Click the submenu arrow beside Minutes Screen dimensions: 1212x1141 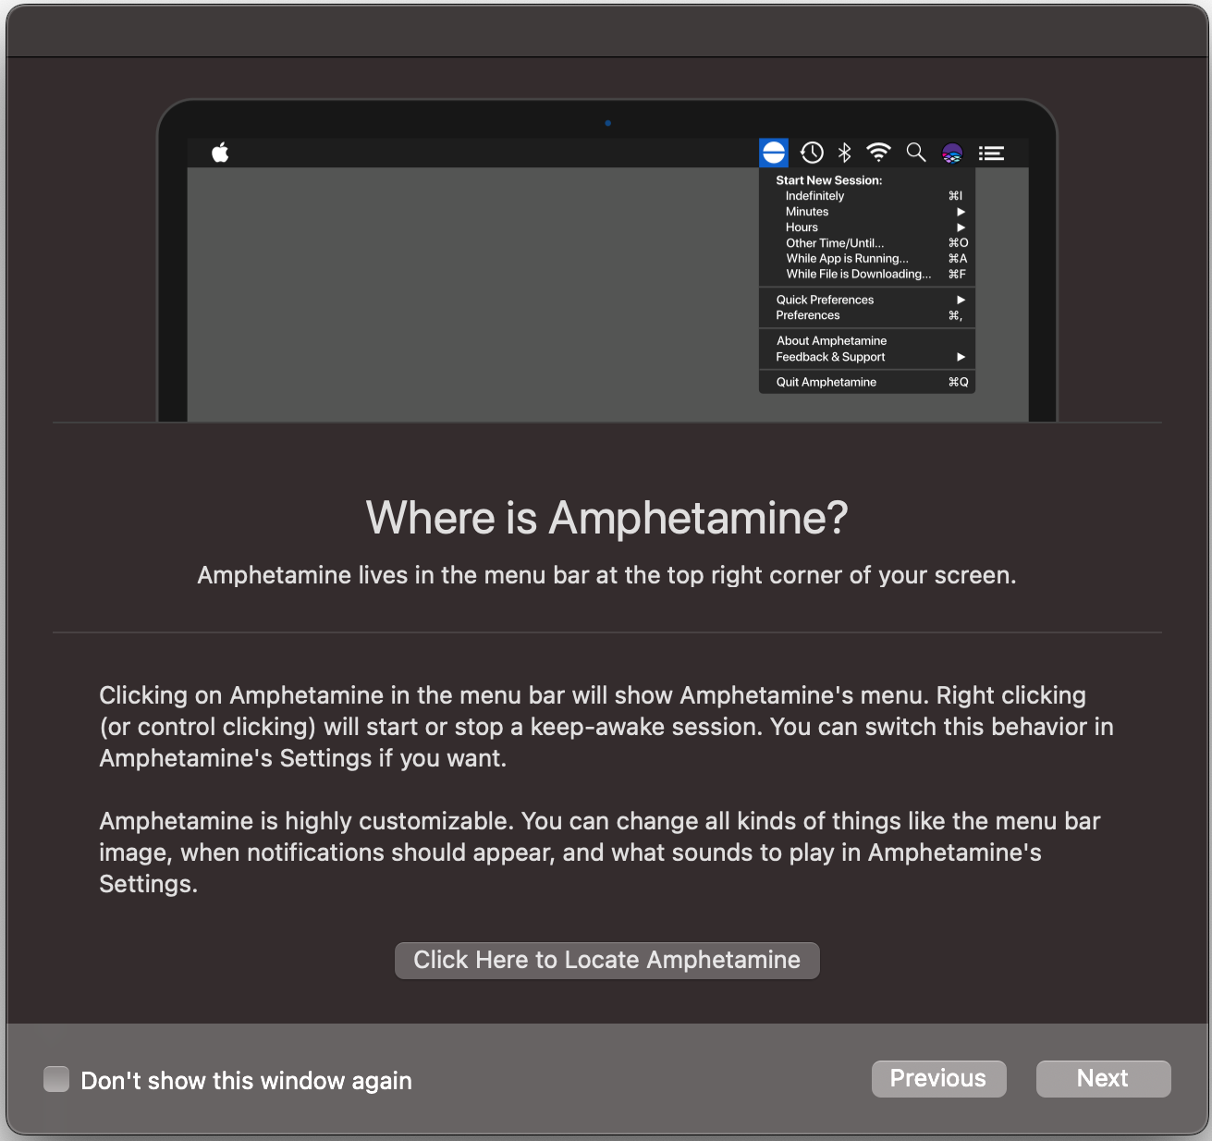click(961, 212)
